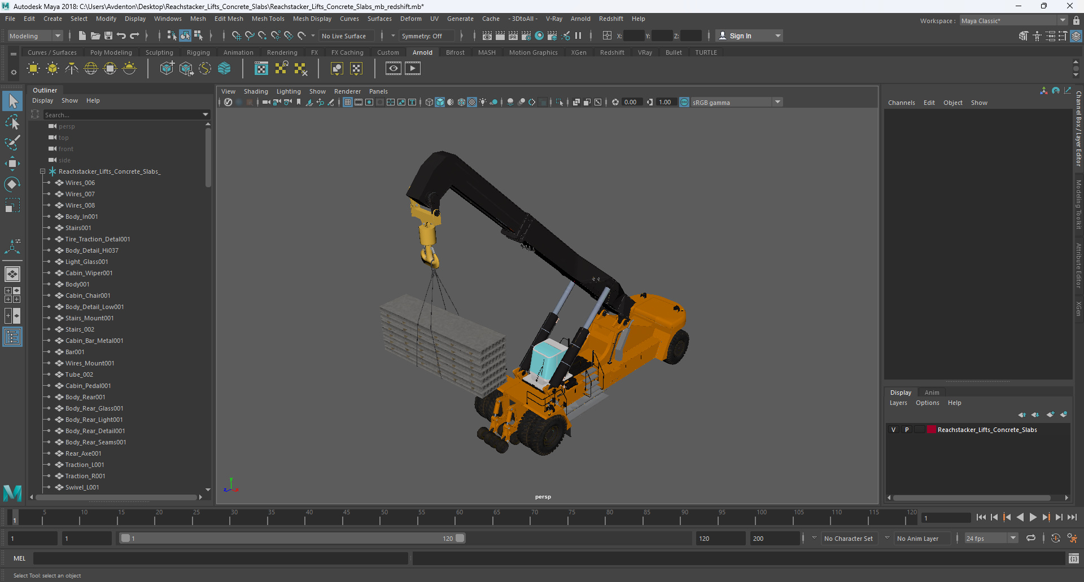Toggle use all lights in viewport

483,102
